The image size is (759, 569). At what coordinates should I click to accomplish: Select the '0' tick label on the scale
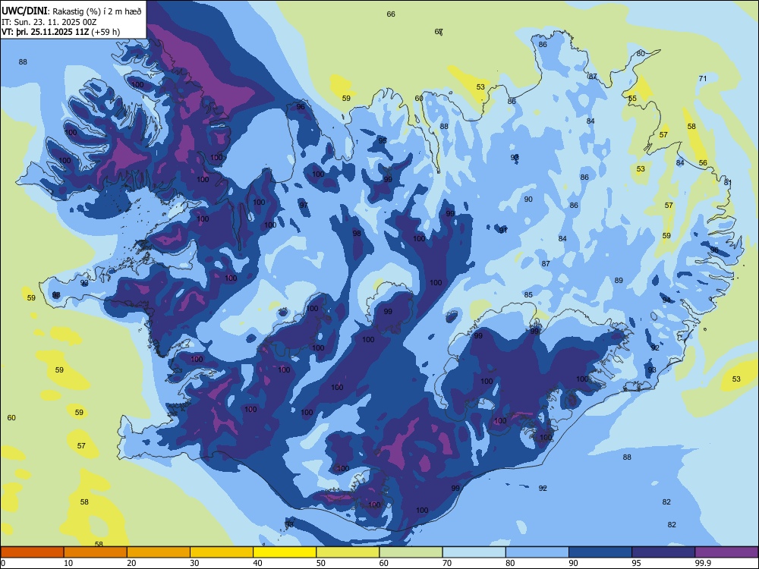tap(3, 563)
